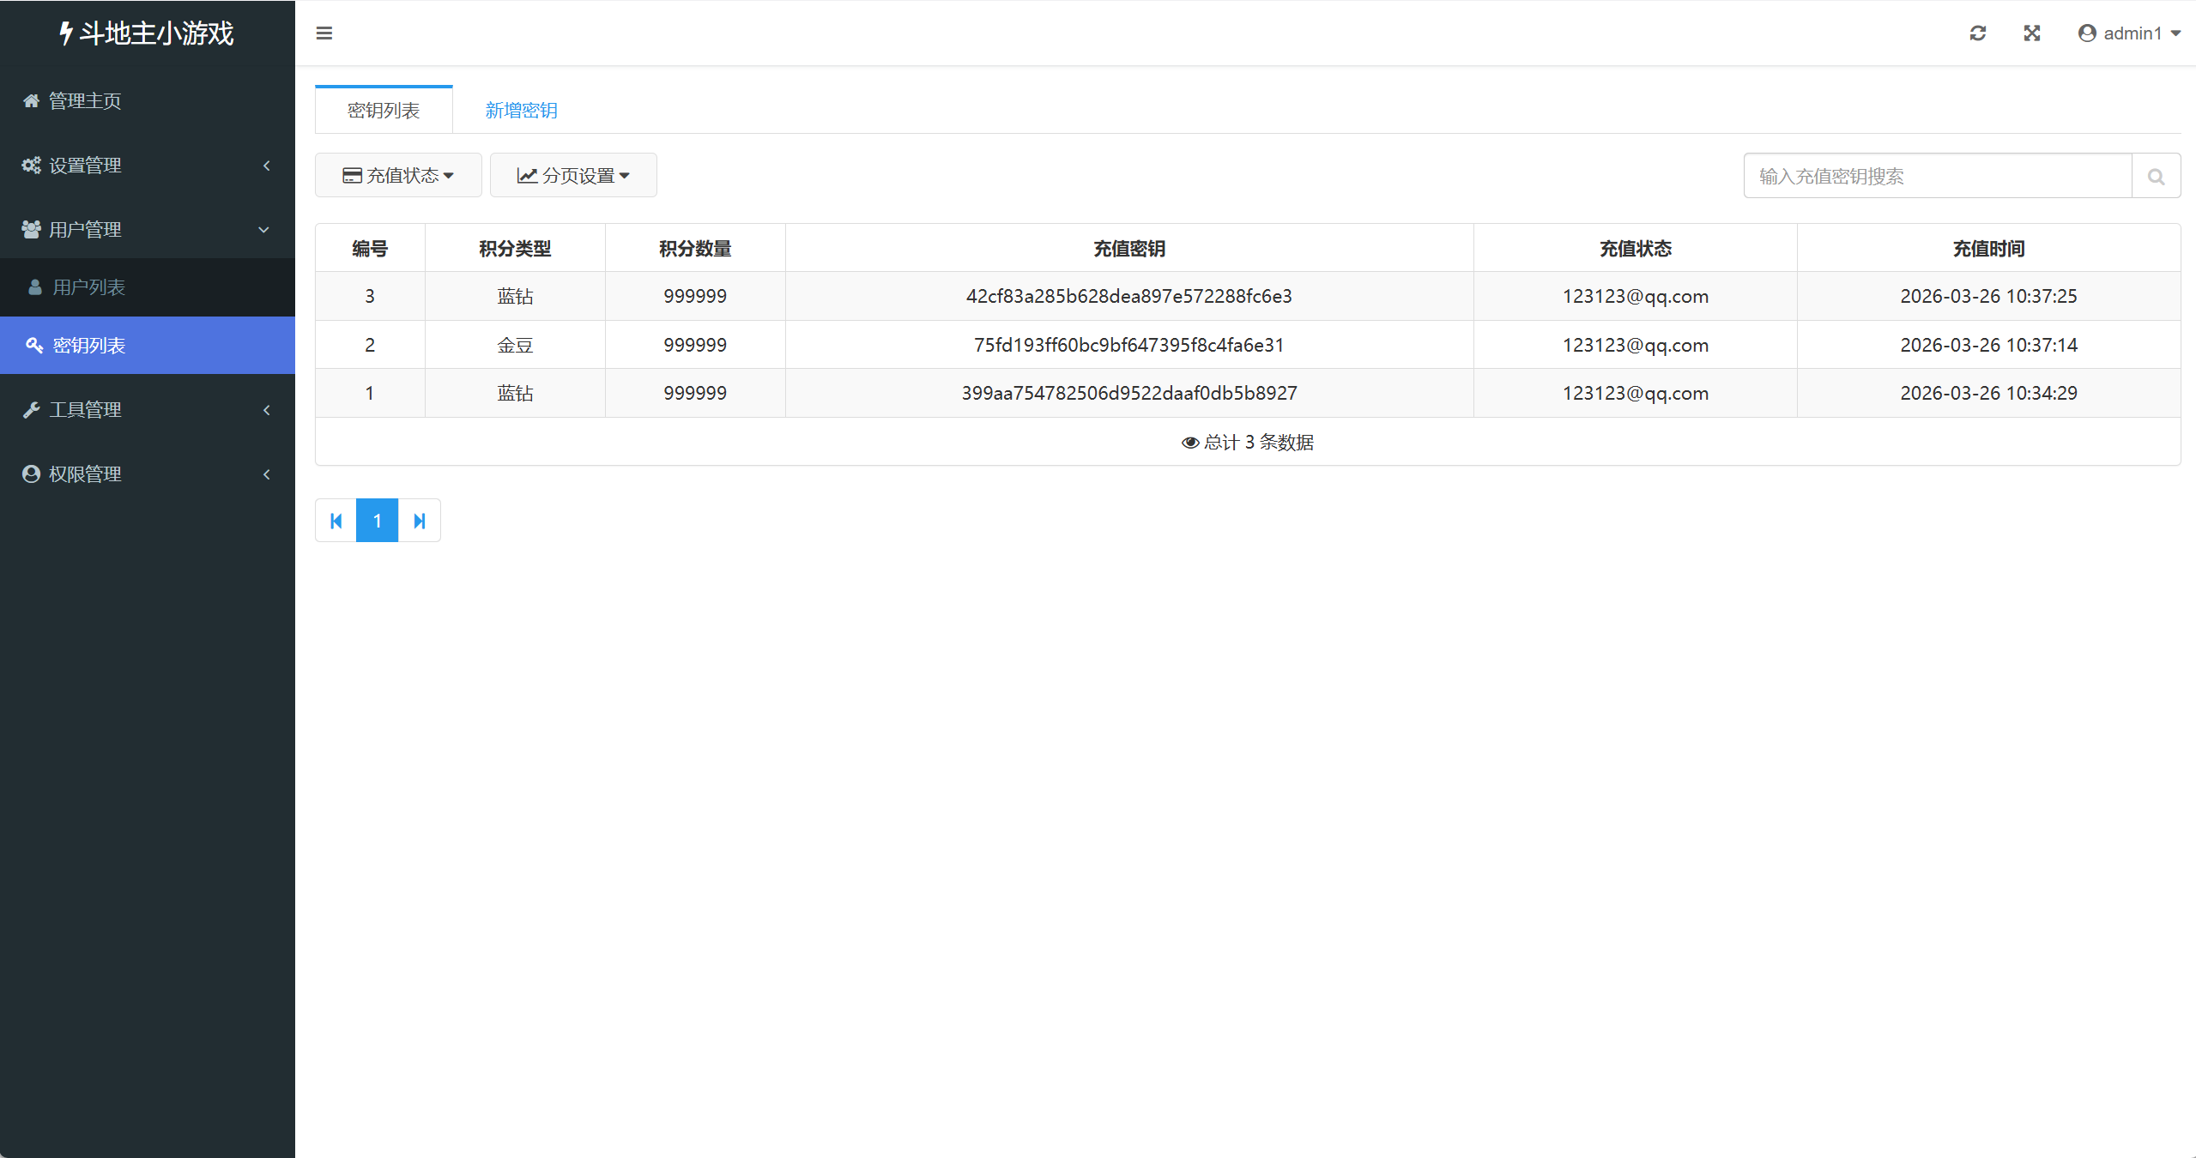Screen dimensions: 2196x1158
Task: Click the search magnifier icon
Action: (2156, 175)
